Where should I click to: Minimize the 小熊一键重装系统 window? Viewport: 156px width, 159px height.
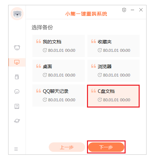point(132,10)
